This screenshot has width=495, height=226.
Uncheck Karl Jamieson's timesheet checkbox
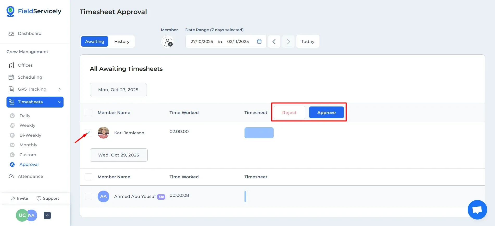(x=89, y=133)
